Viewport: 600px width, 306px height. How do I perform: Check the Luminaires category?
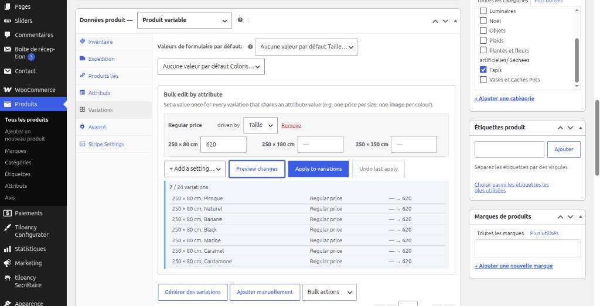(x=483, y=11)
